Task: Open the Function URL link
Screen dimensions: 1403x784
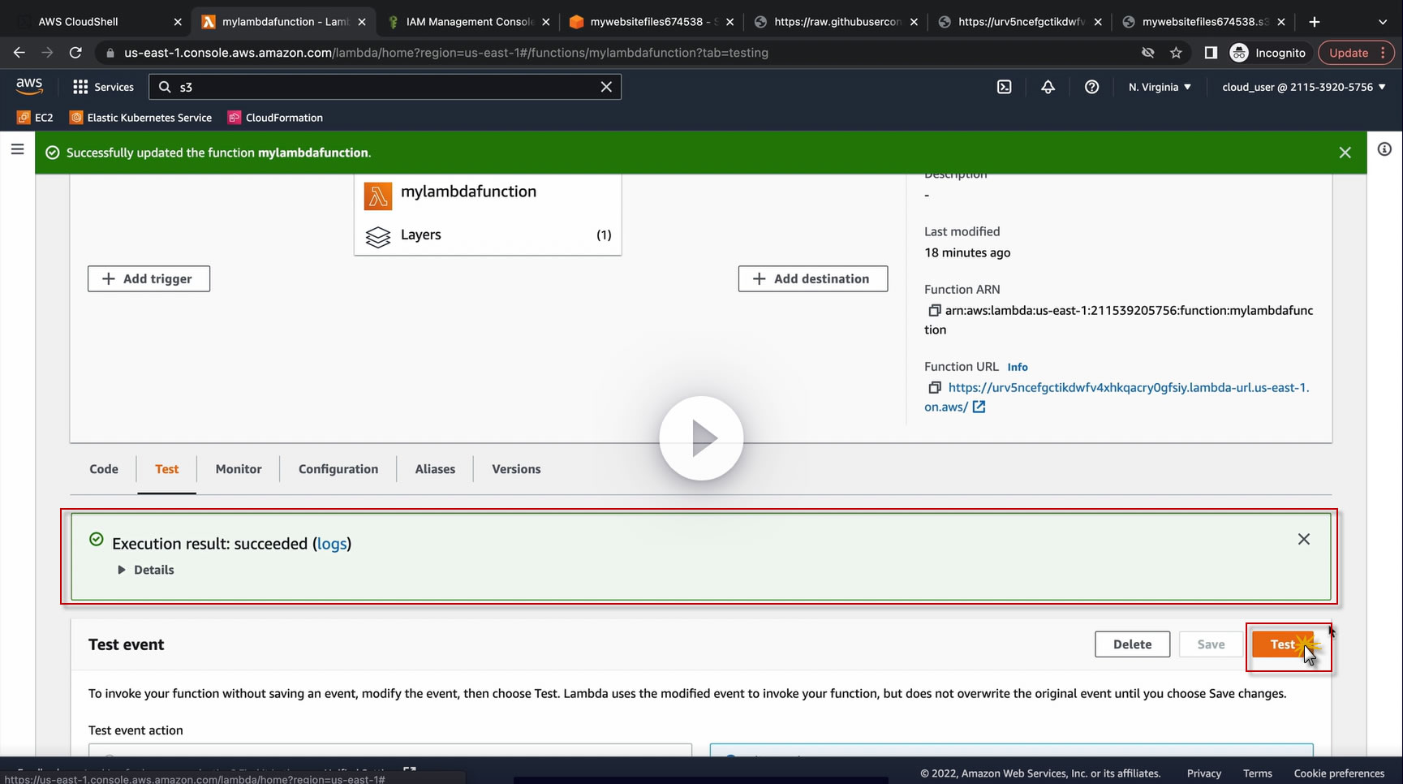Action: (1117, 398)
